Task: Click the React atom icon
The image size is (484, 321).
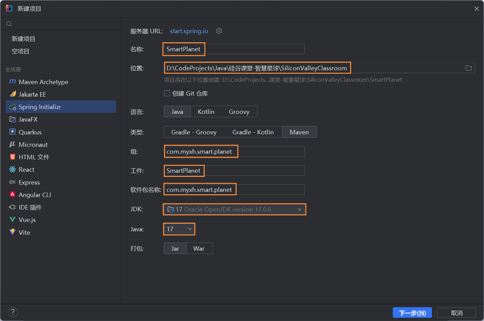Action: (12, 169)
